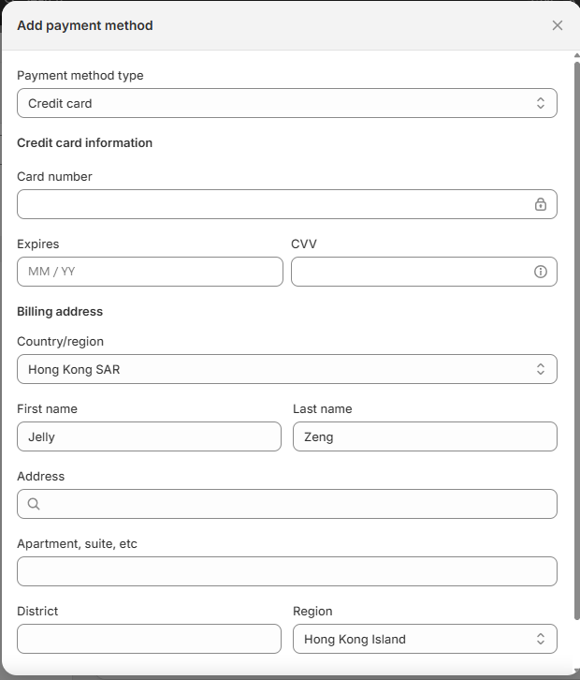The width and height of the screenshot is (580, 680).
Task: Click the Expires MM / YY field
Action: coord(150,272)
